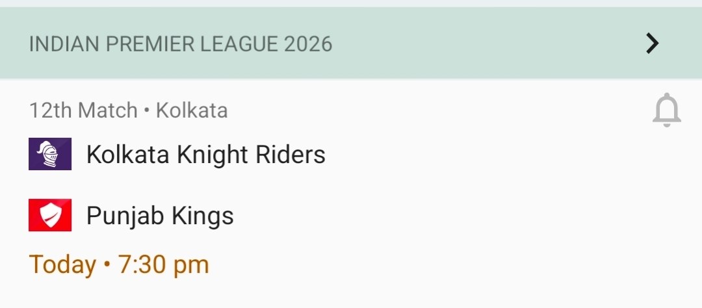Viewport: 702px width, 308px height.
Task: Expand Indian Premier League 2026 with the chevron
Action: tap(652, 44)
